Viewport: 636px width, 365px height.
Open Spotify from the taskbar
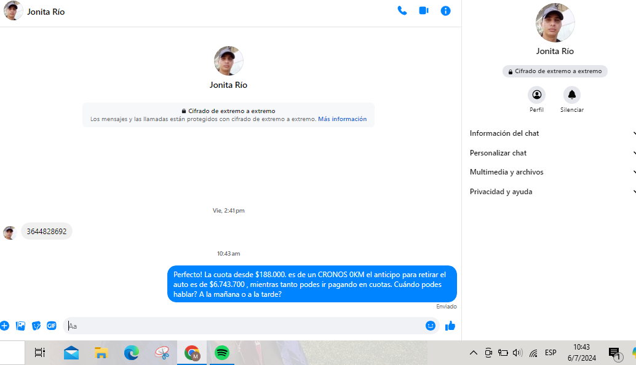[222, 353]
